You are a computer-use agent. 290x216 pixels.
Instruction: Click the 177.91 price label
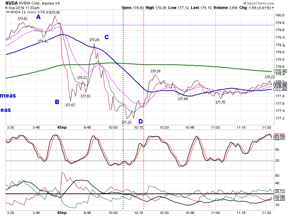[x=85, y=96]
